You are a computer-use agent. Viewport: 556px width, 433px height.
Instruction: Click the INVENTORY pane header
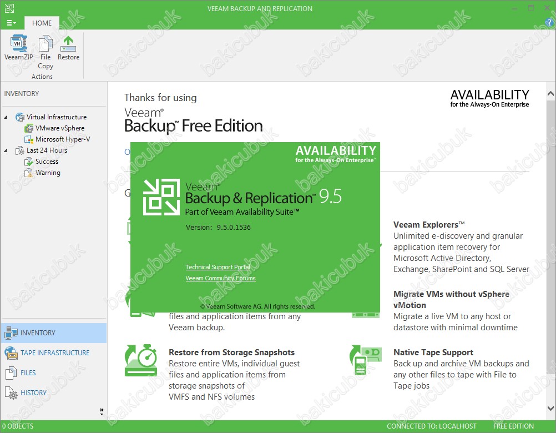pyautogui.click(x=22, y=94)
